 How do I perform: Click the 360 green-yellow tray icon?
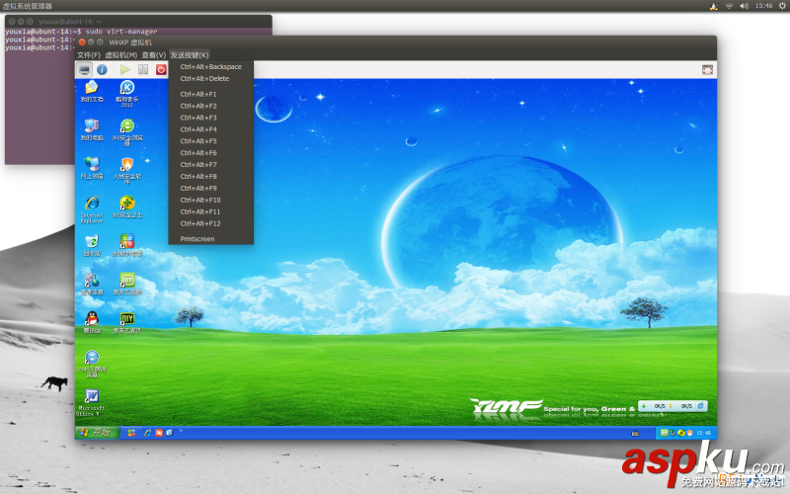[x=681, y=433]
